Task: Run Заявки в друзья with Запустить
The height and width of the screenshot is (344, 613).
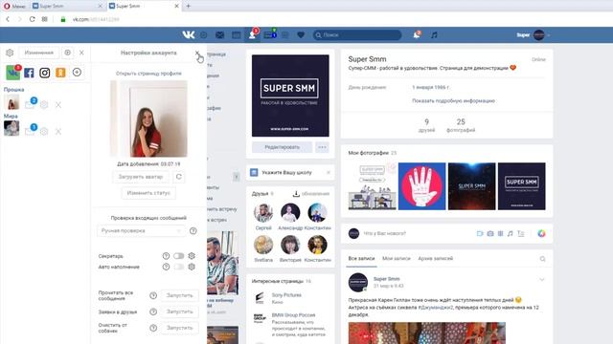Action: (179, 312)
